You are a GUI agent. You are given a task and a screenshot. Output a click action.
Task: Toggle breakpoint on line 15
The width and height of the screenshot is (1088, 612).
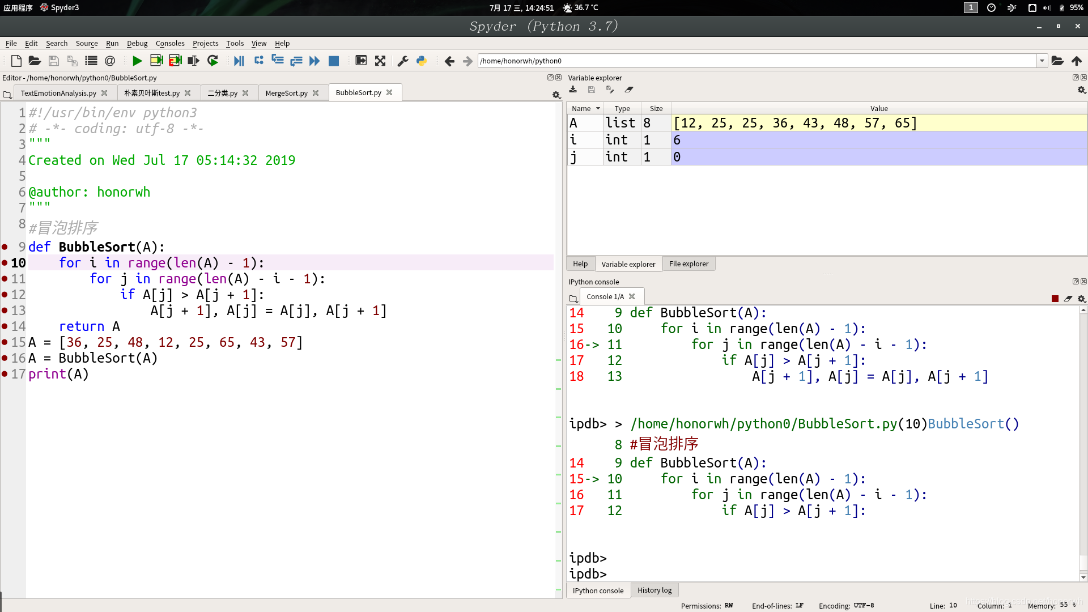[x=5, y=342]
